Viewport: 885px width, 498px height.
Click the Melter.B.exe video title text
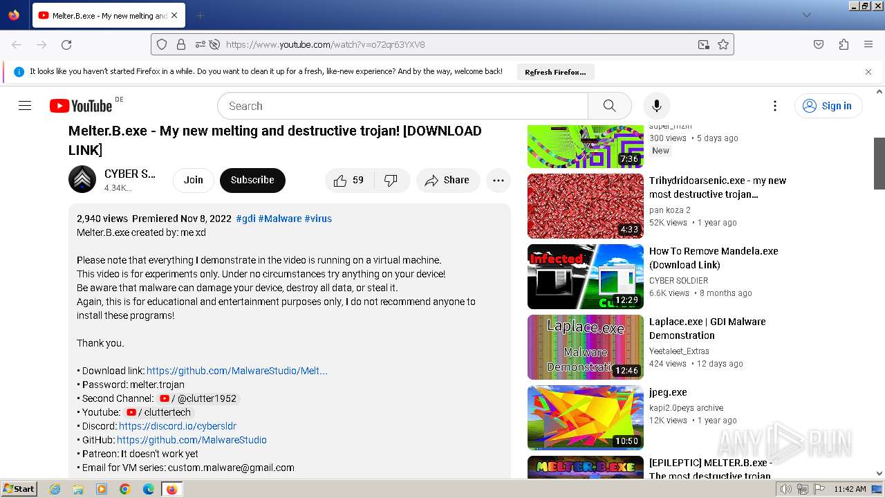tap(275, 140)
